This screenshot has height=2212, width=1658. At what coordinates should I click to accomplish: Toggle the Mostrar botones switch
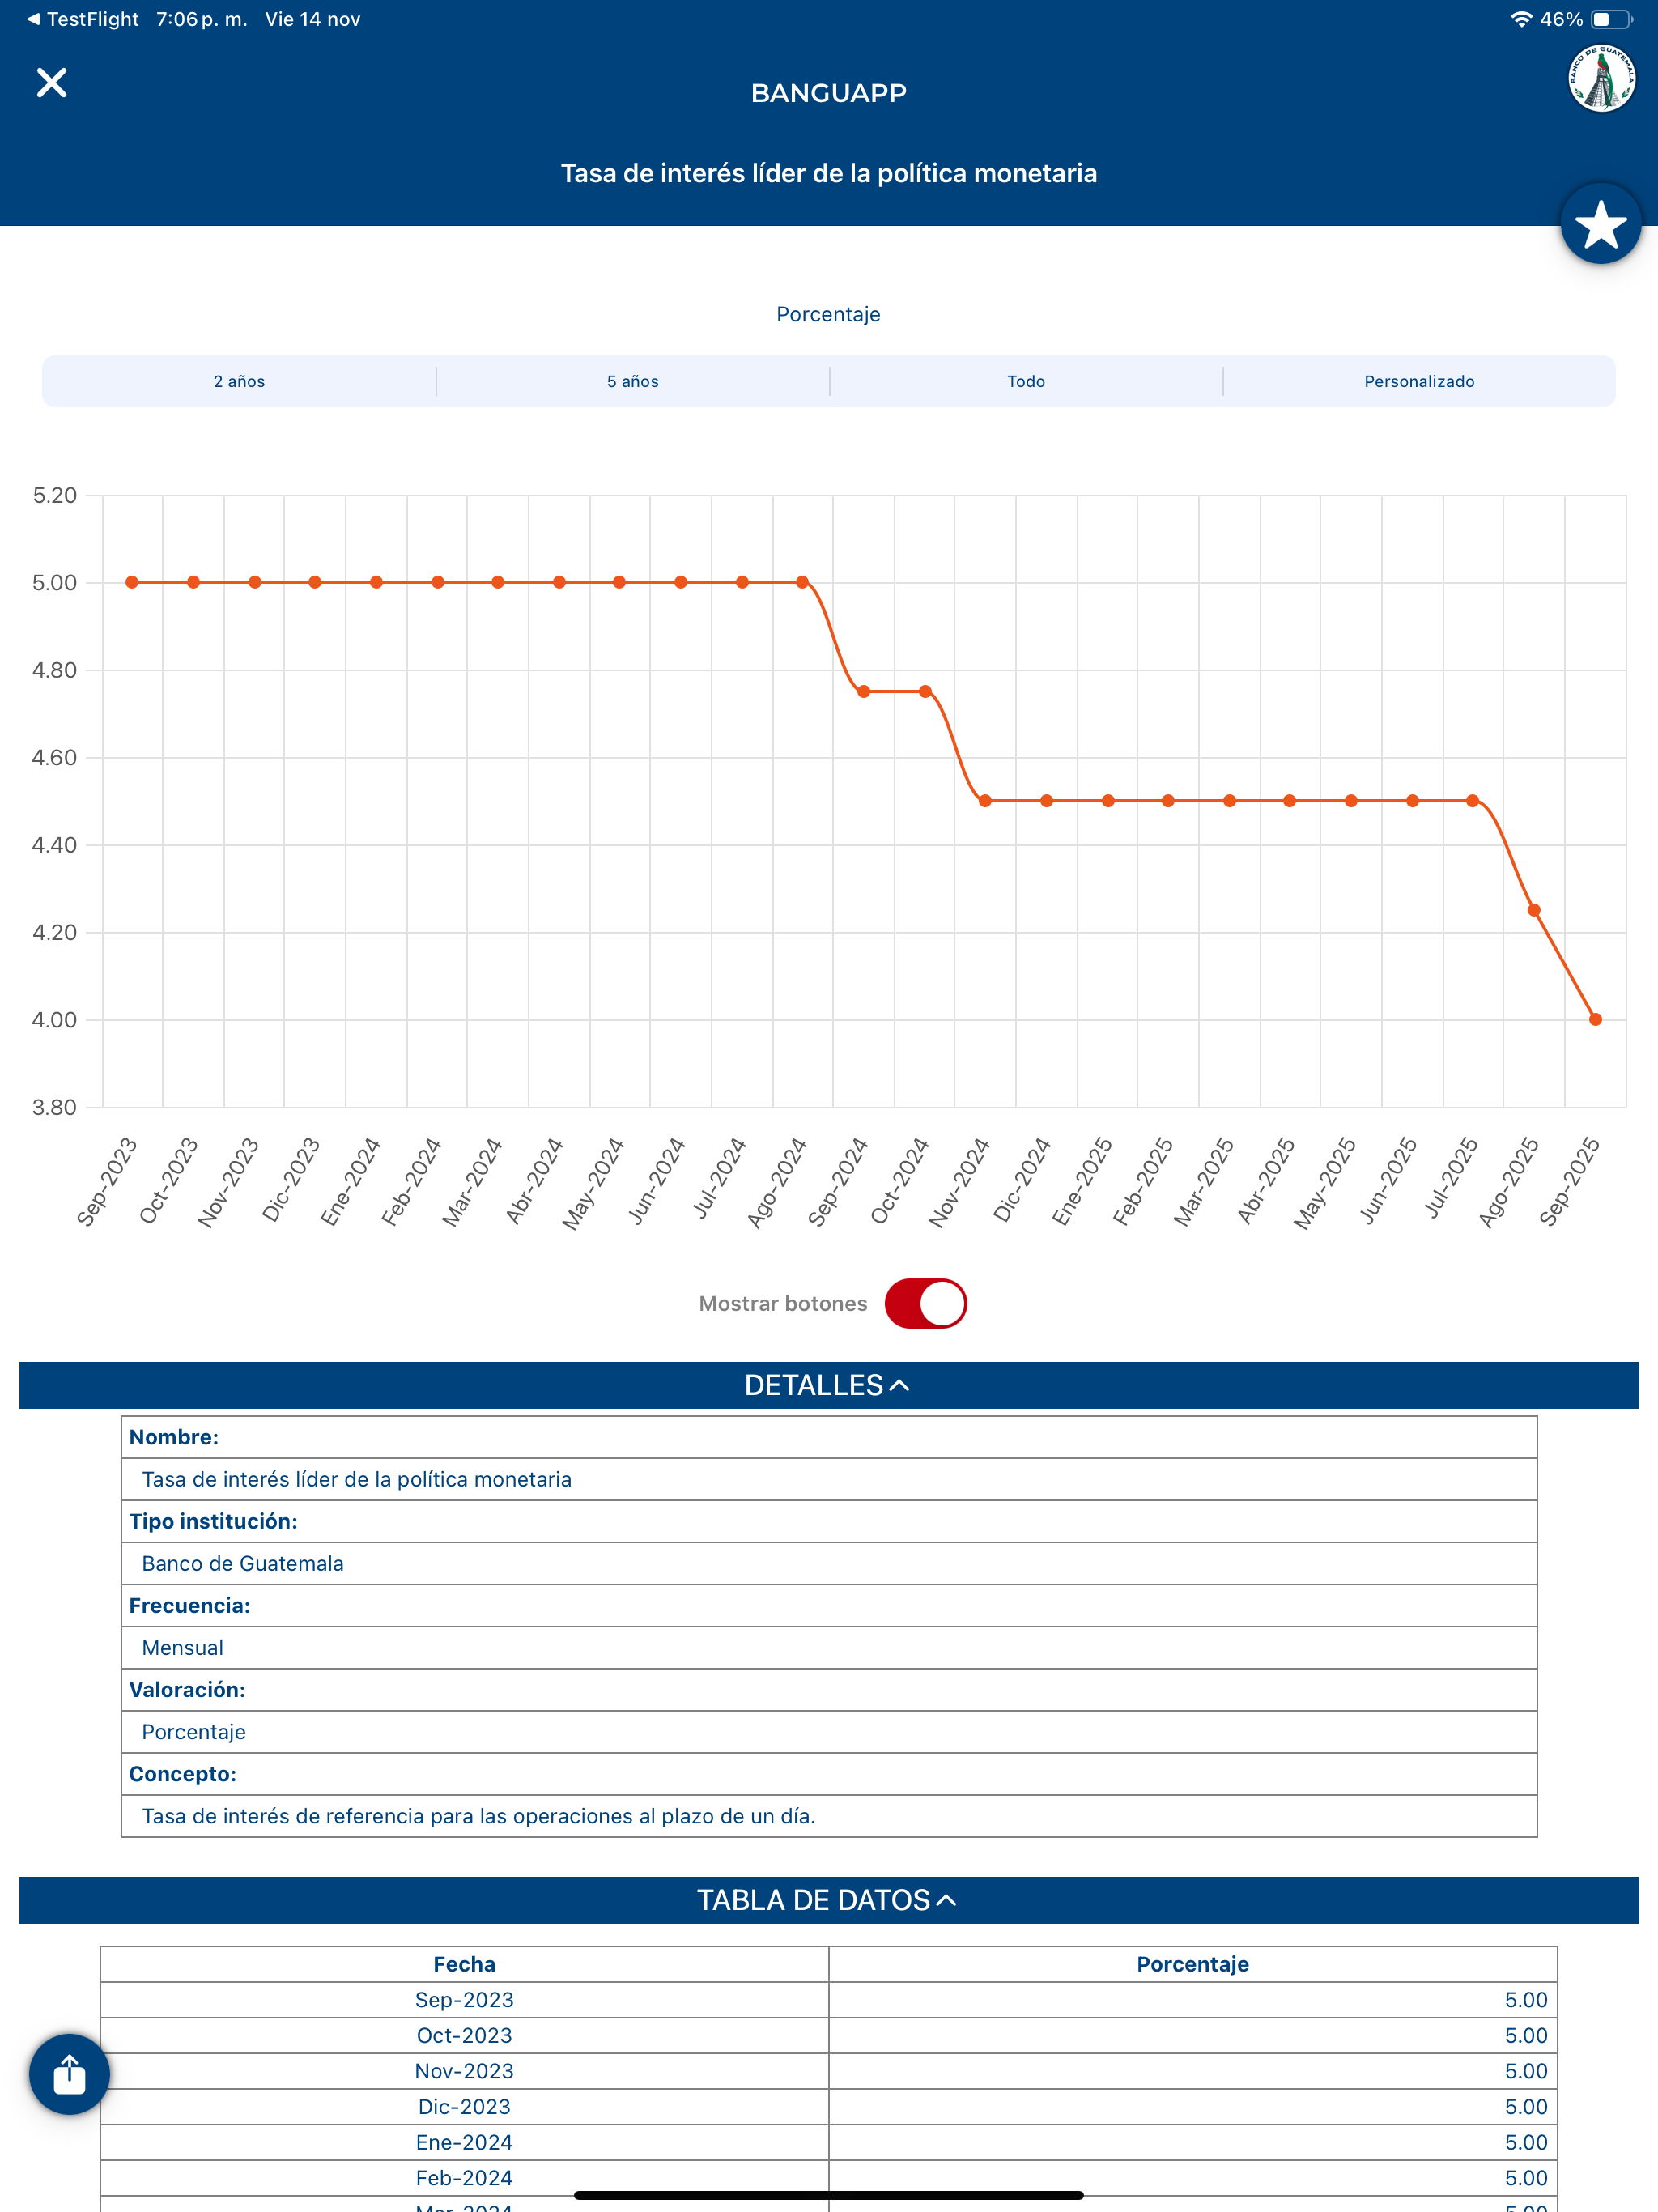click(x=925, y=1303)
